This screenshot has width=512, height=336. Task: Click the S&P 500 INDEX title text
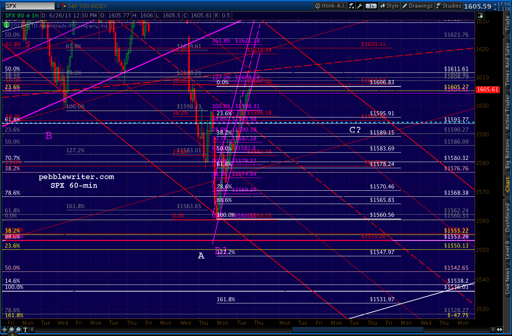tap(87, 6)
